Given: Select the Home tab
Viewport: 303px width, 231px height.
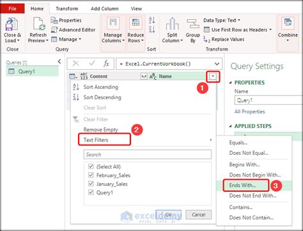Looking at the screenshot, I should 37,9.
